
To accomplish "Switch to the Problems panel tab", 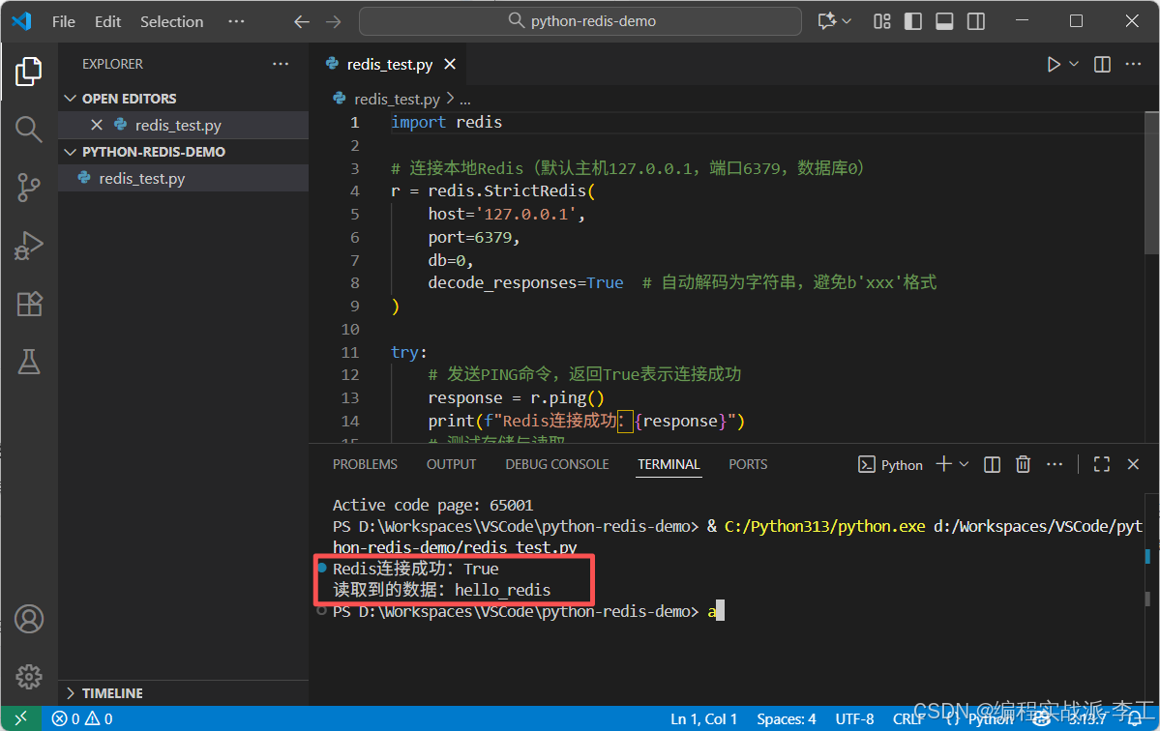I will coord(365,464).
